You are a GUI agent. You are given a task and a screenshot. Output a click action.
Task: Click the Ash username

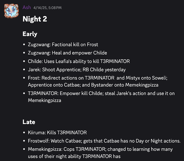point(27,7)
